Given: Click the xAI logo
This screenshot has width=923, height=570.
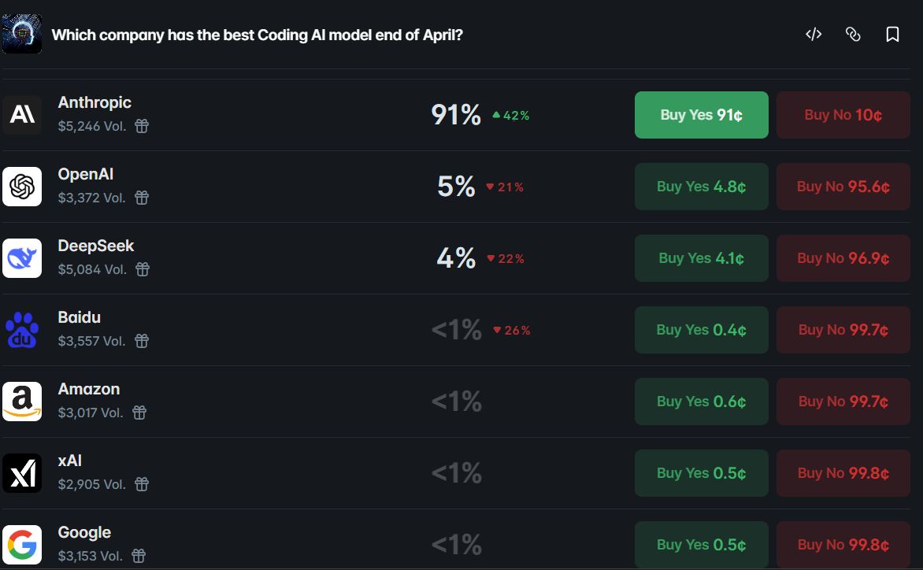Looking at the screenshot, I should click(22, 473).
